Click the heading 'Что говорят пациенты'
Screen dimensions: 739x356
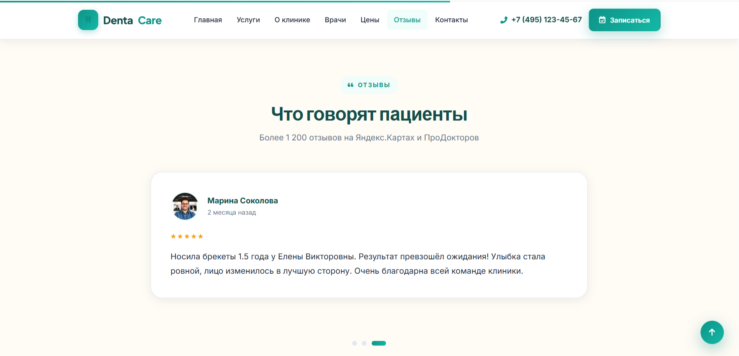coord(369,114)
